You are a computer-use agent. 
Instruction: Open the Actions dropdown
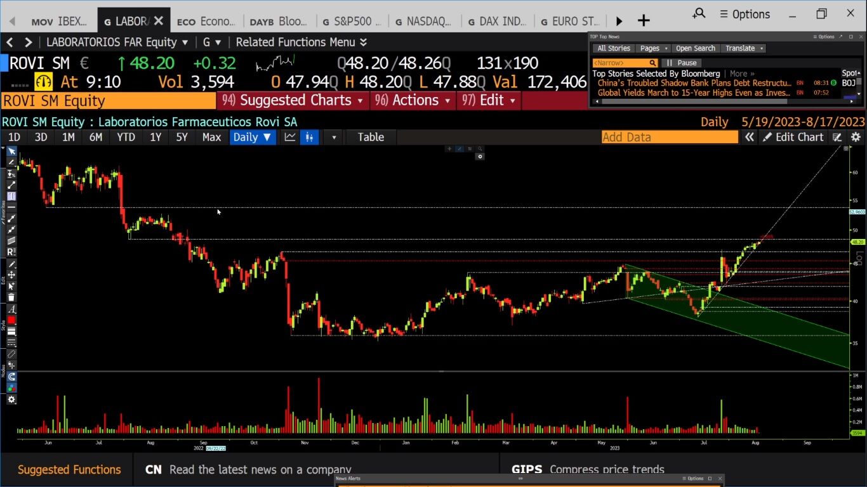tap(413, 100)
